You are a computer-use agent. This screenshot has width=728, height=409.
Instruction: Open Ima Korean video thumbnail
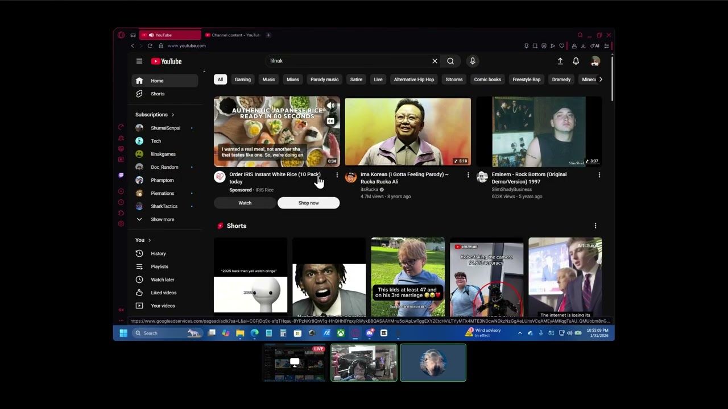[x=408, y=131]
